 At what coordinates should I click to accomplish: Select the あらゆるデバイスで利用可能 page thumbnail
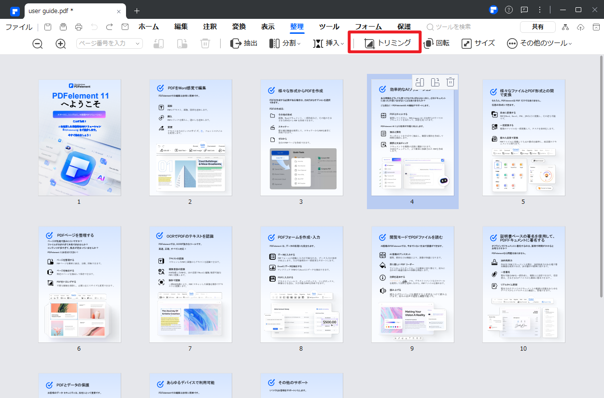[x=191, y=385]
